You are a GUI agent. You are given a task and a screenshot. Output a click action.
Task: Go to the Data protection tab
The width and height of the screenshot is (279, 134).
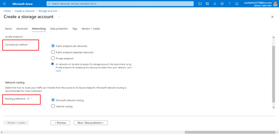pyautogui.click(x=59, y=29)
